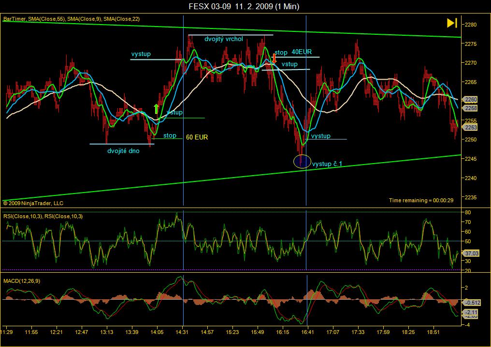This screenshot has height=347, width=491.
Task: Click the 2275 price axis label
Action: (471, 44)
